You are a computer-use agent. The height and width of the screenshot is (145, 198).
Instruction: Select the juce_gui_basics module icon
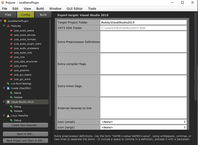click(x=11, y=75)
